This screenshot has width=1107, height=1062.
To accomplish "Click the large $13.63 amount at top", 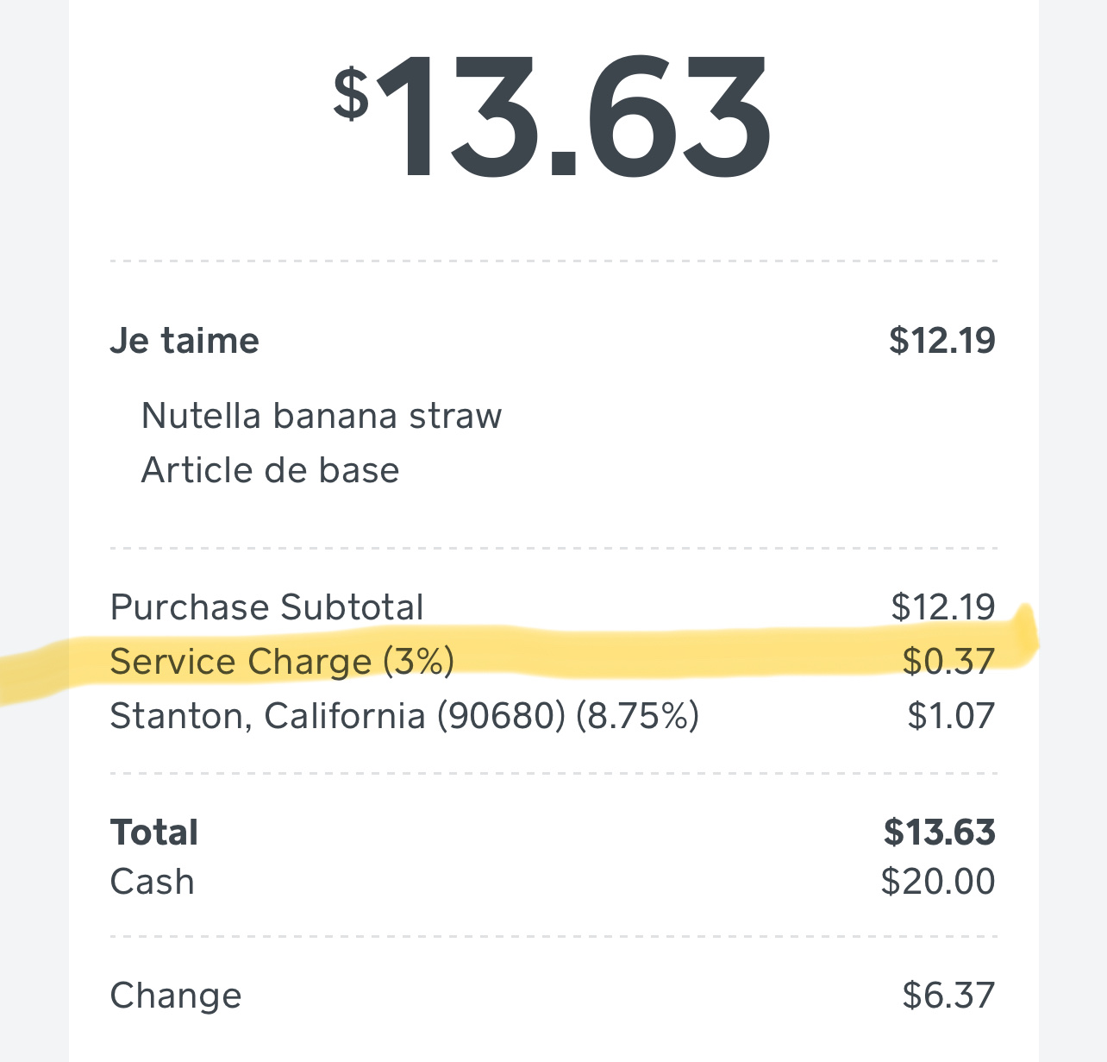I will click(553, 116).
